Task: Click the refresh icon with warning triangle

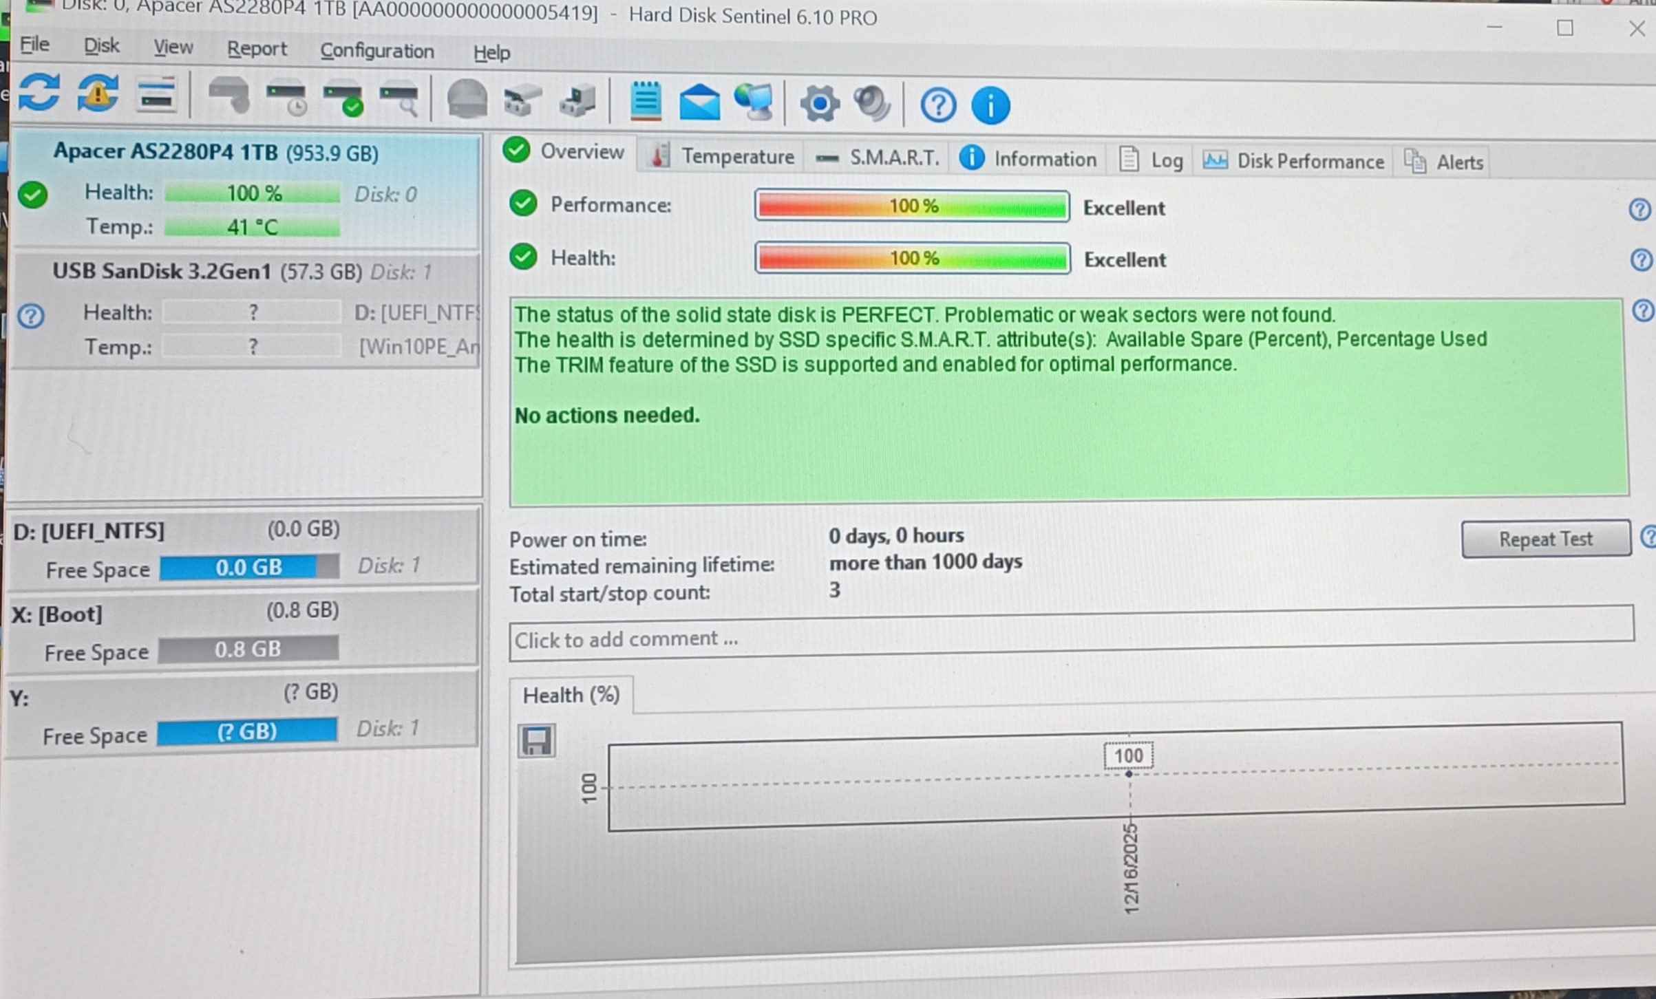Action: tap(98, 94)
